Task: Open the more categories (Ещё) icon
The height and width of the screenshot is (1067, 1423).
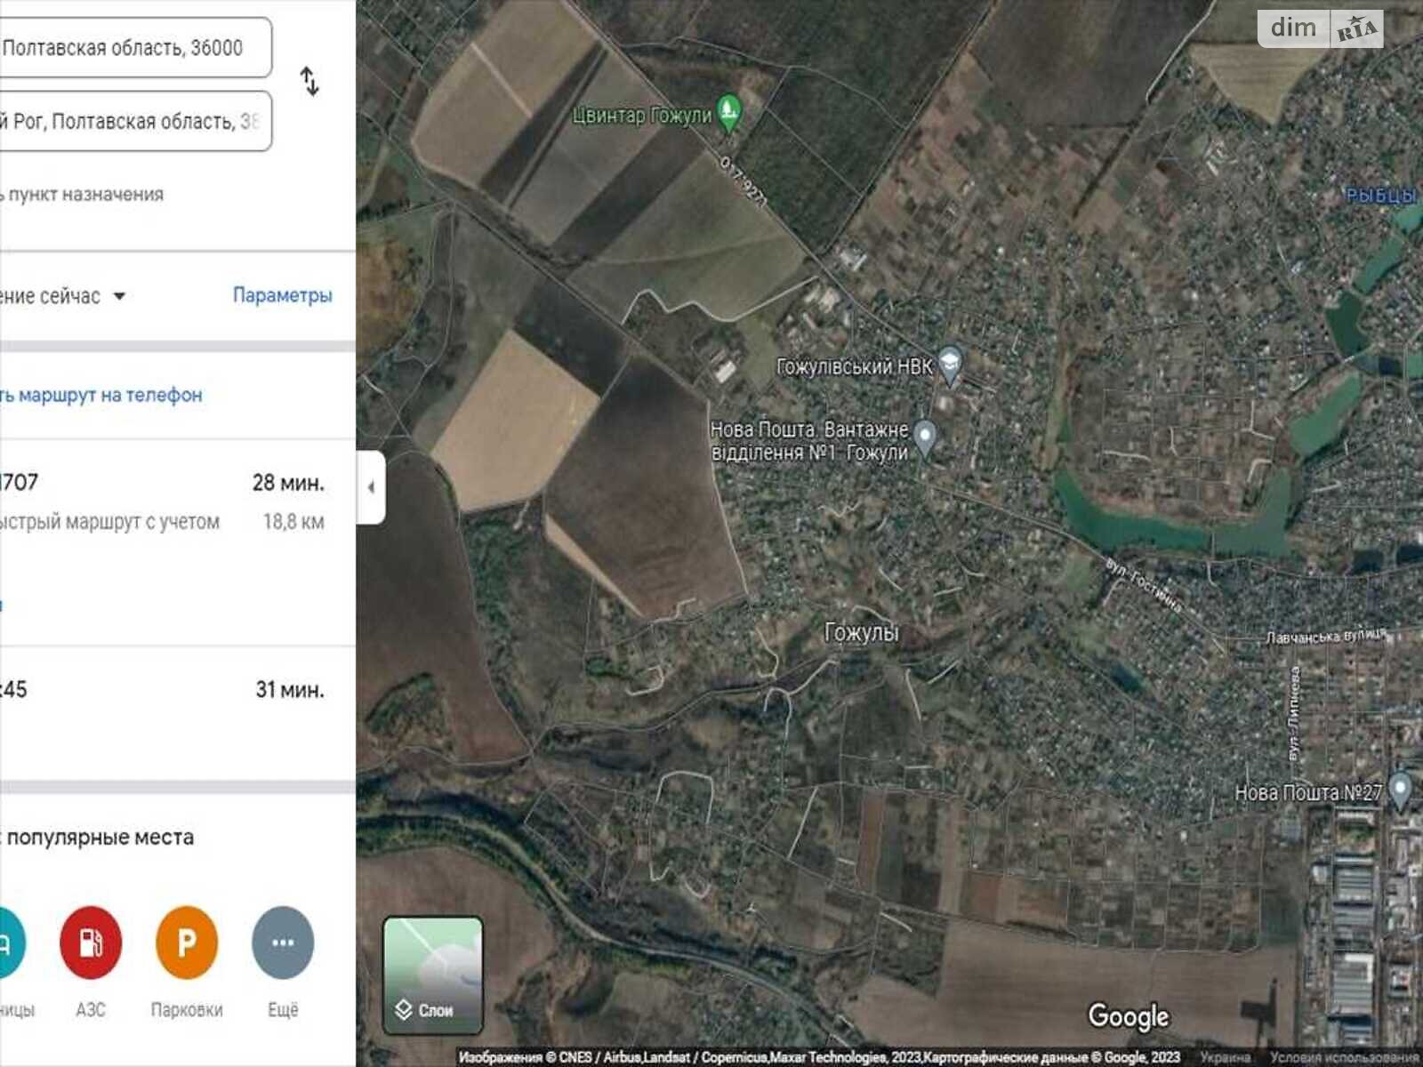Action: (283, 943)
